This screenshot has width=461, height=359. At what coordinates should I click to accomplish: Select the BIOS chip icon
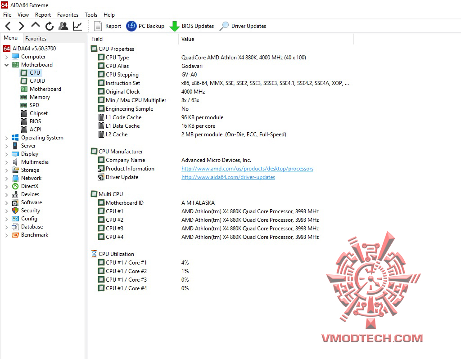click(x=24, y=121)
